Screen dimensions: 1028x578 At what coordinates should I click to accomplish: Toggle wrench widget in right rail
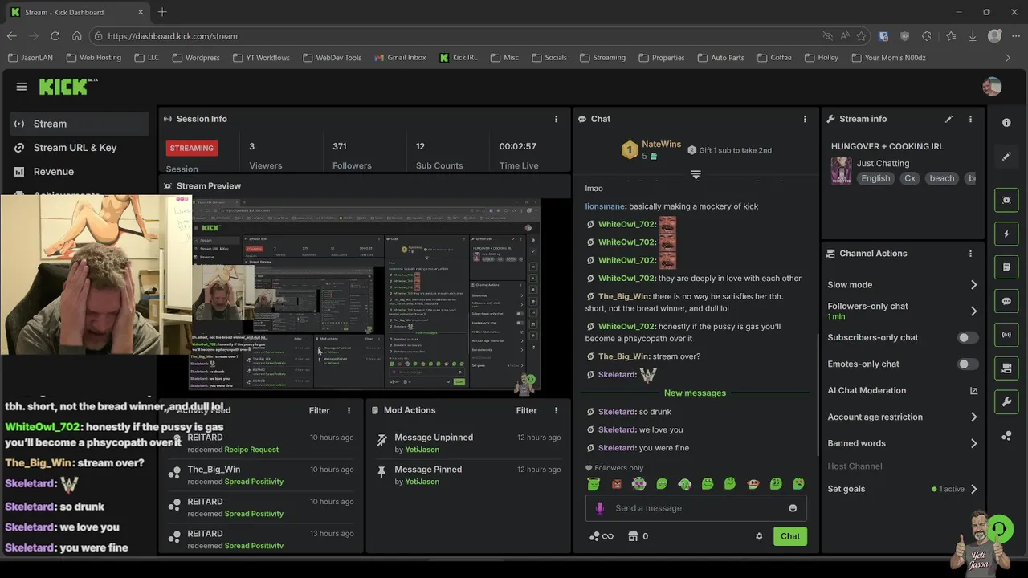(1006, 402)
